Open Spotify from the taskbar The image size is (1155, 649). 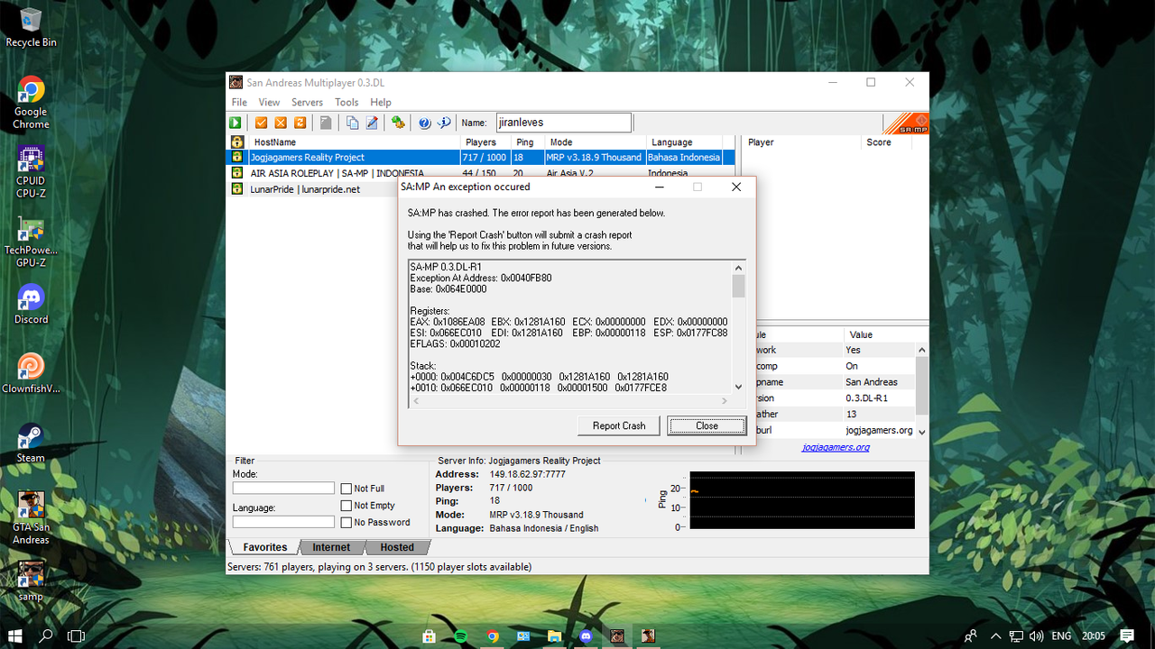pos(460,635)
